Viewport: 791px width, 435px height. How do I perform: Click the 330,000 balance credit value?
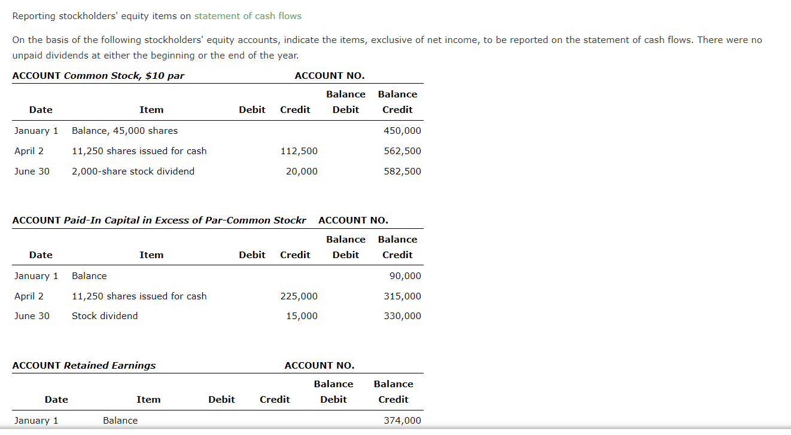click(x=403, y=316)
